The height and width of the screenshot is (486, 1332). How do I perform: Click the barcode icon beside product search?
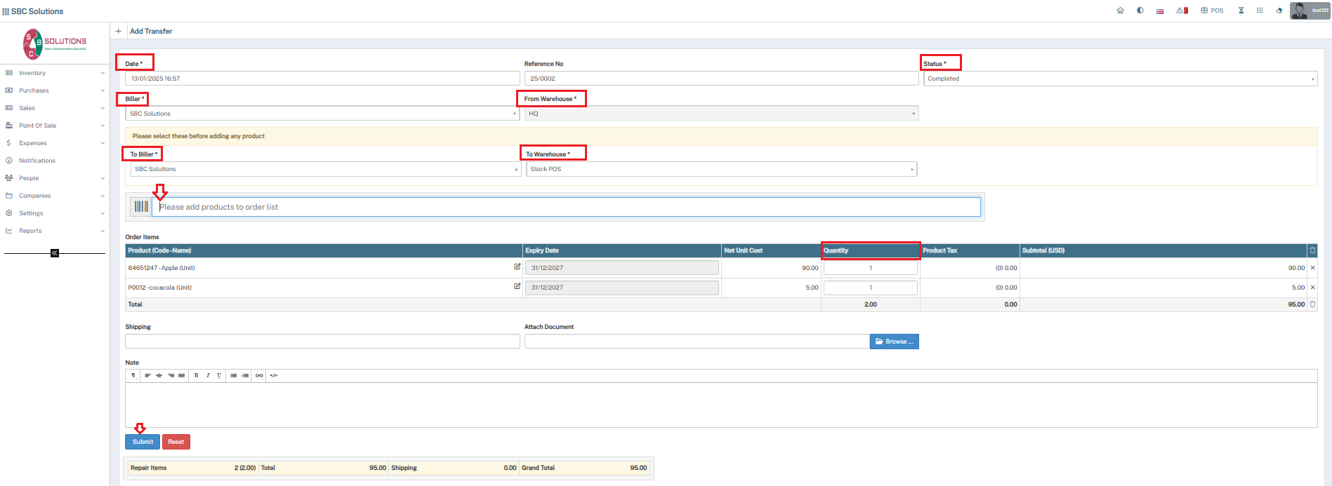(141, 207)
